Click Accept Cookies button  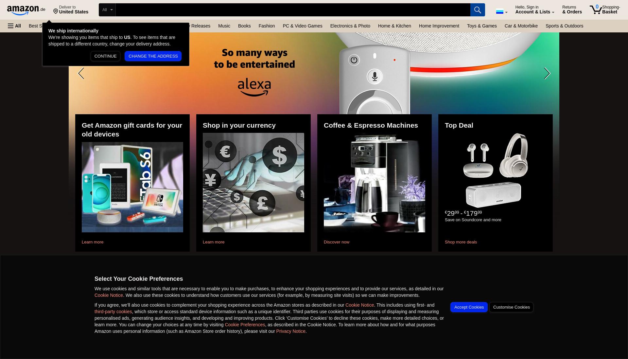[x=469, y=307]
